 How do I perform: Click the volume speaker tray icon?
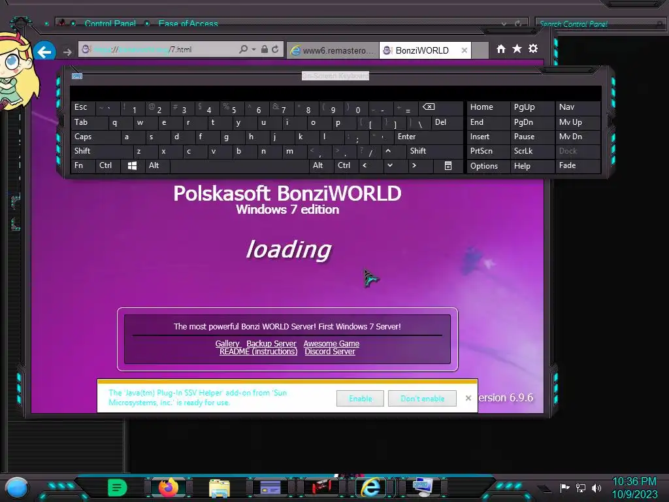(x=596, y=488)
